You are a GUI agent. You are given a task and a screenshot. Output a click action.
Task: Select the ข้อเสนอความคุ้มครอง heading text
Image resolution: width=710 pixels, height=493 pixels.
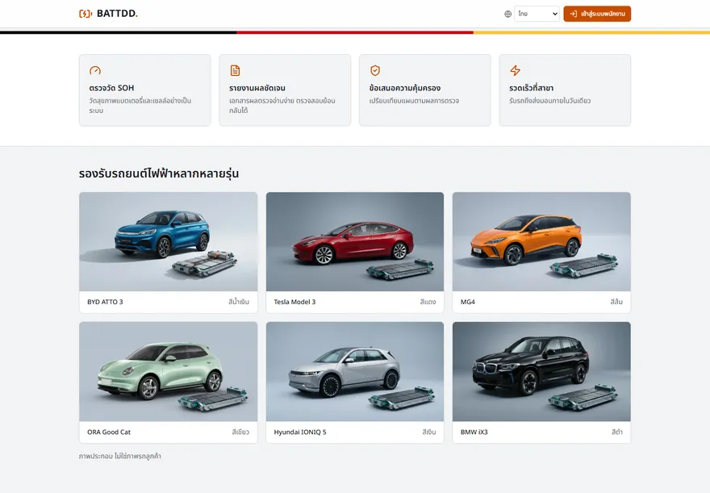click(405, 88)
